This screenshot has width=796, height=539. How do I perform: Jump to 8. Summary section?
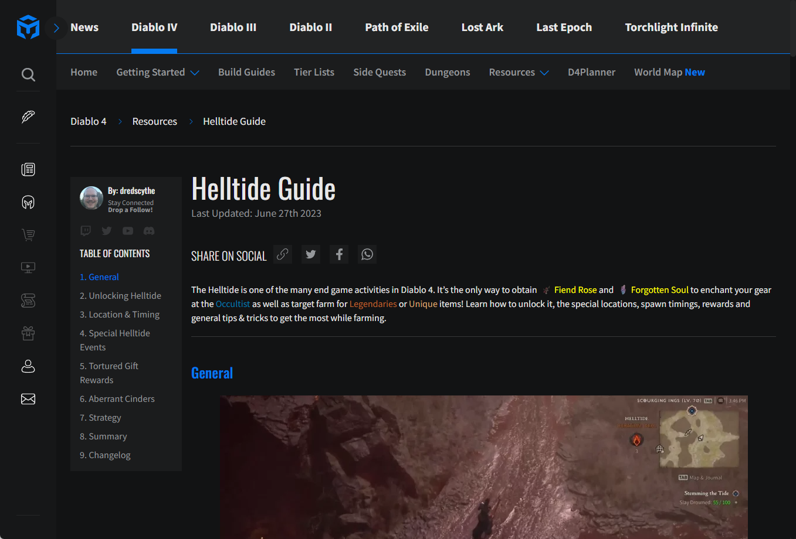[x=103, y=436]
